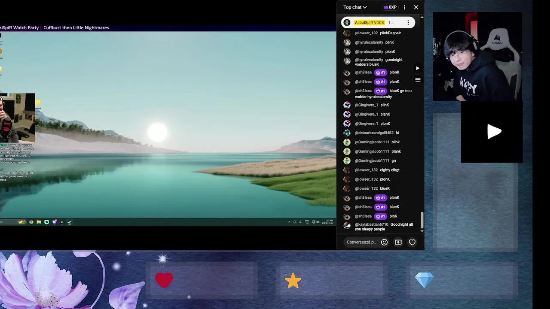Image resolution: width=550 pixels, height=309 pixels.
Task: Click the chat scrollbar up arrow
Action: tap(422, 18)
